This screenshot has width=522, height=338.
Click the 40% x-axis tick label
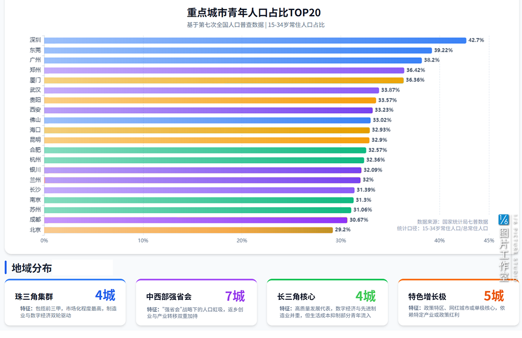click(x=440, y=240)
